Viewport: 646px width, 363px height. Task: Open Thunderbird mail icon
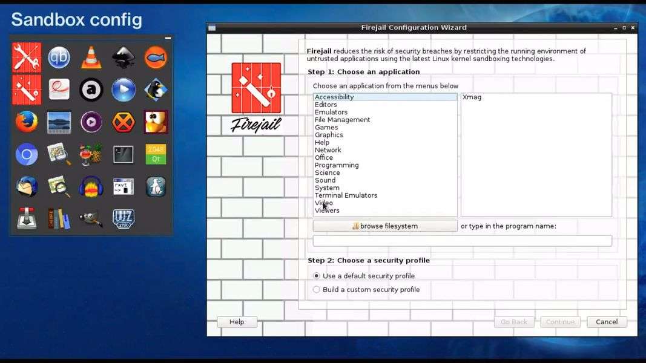[x=27, y=187]
